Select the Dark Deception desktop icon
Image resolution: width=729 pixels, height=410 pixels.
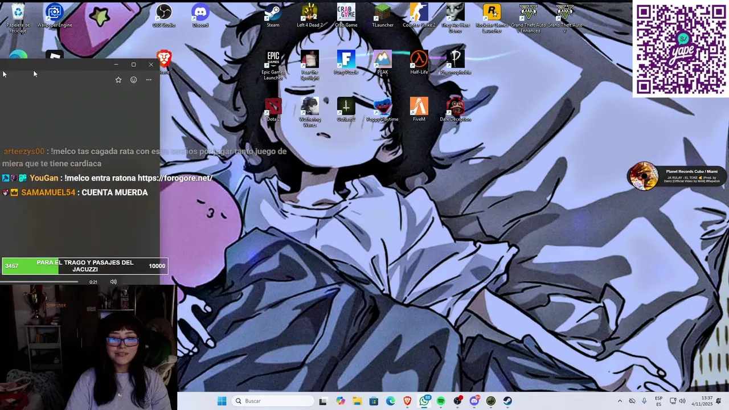456,110
